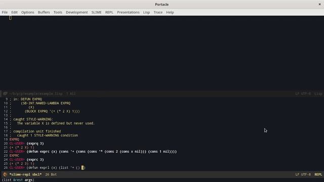Open the REPL menu
Viewport: 324px width, 182px height.
coord(109,12)
